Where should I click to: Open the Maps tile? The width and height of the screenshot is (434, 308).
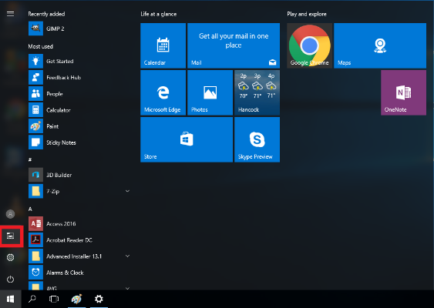tap(380, 45)
